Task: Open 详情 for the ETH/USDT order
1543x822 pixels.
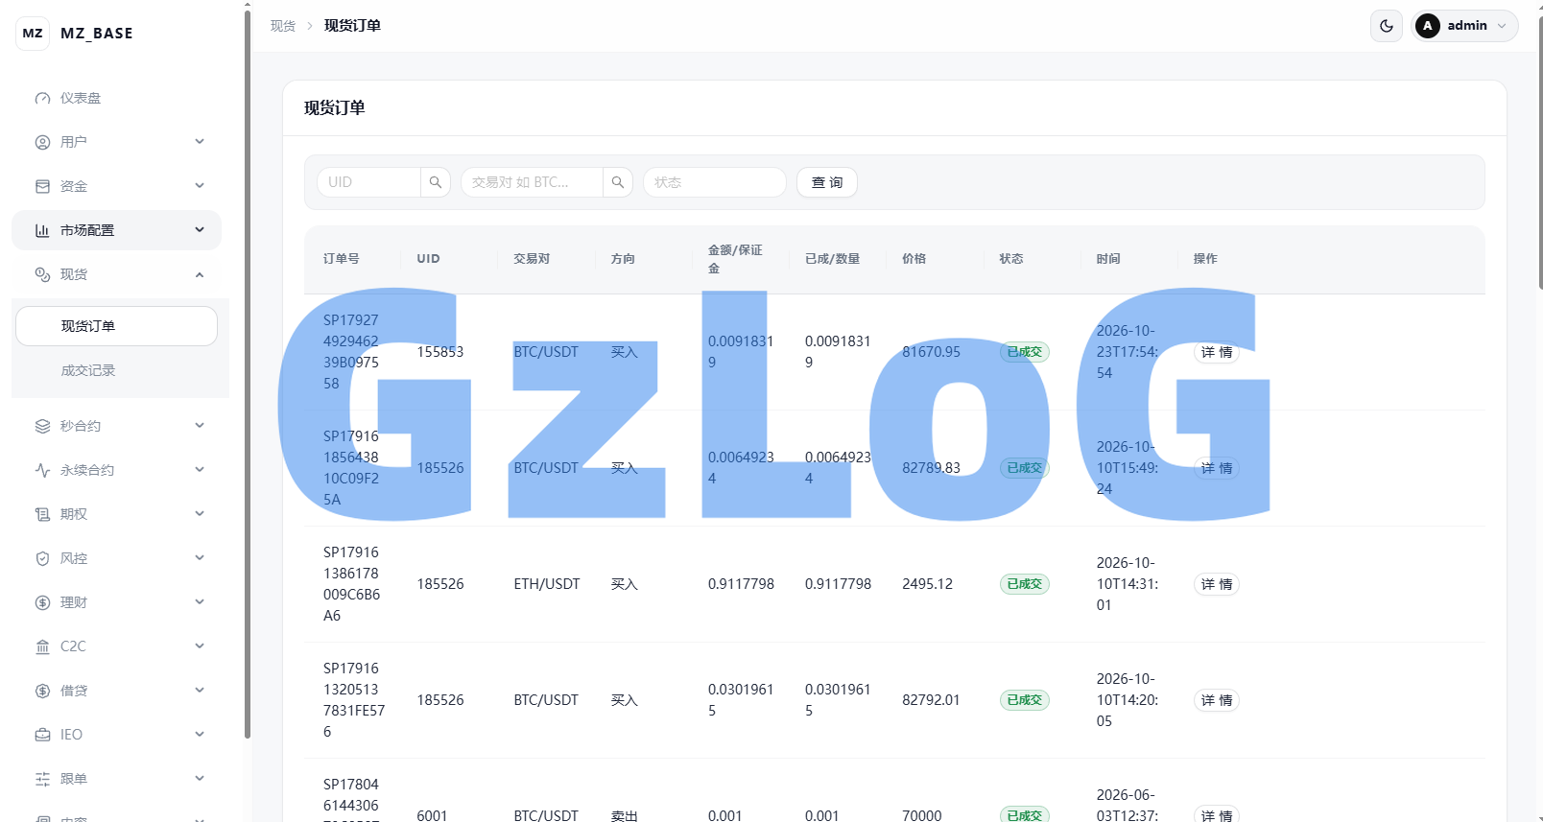Action: point(1217,584)
